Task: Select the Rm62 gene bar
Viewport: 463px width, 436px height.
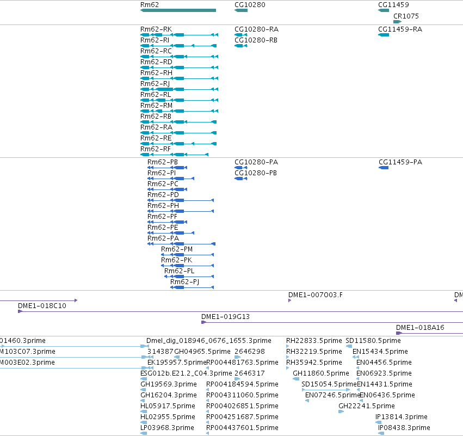Action: [178, 10]
